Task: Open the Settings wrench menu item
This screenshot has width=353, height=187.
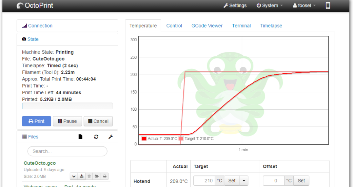Action: tap(235, 5)
